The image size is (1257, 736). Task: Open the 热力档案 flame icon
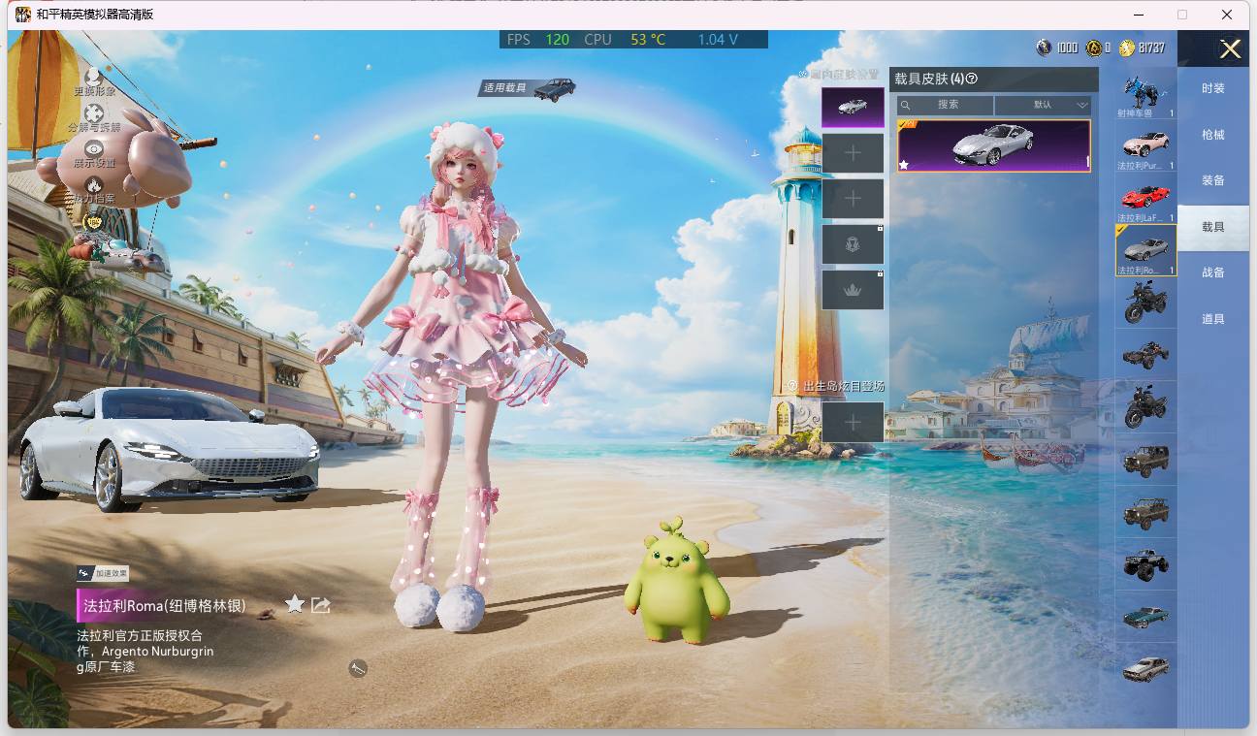tap(94, 185)
